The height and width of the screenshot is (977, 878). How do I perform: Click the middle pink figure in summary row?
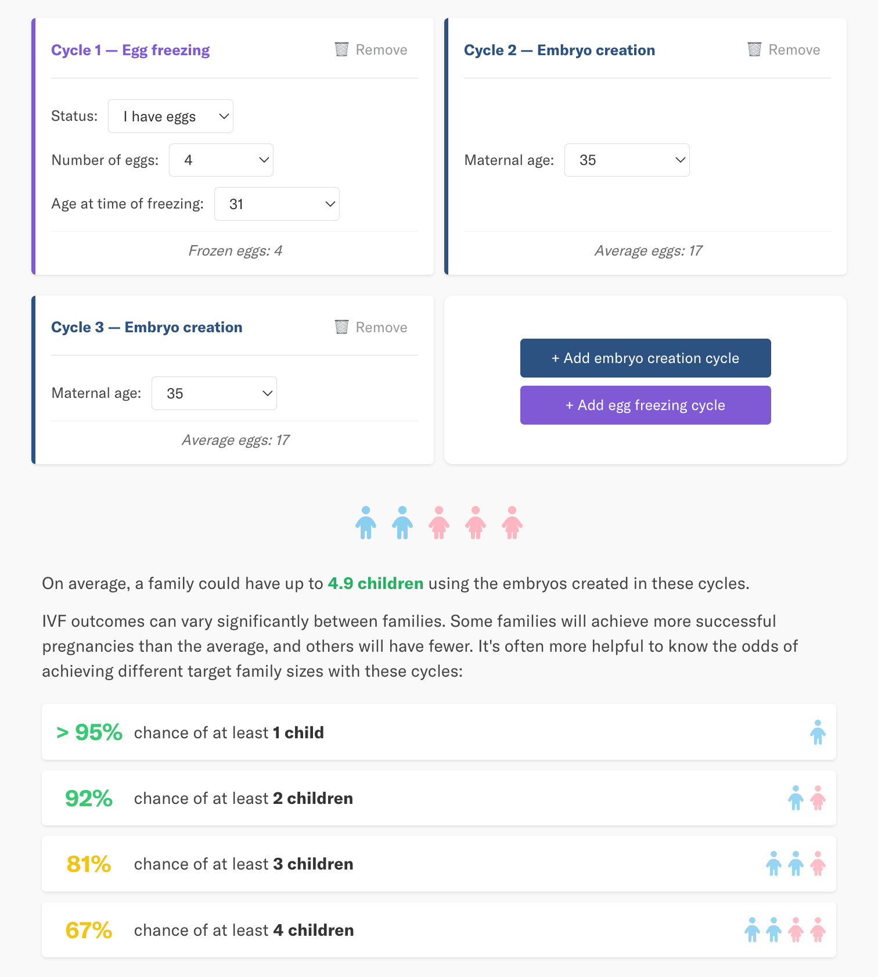[476, 523]
